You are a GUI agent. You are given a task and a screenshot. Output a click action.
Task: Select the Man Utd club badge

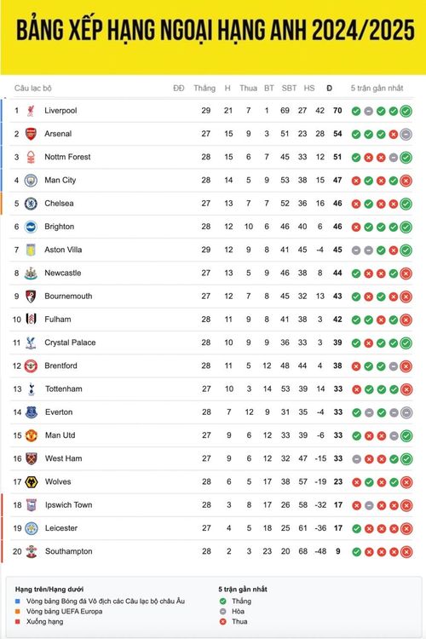[x=32, y=435]
